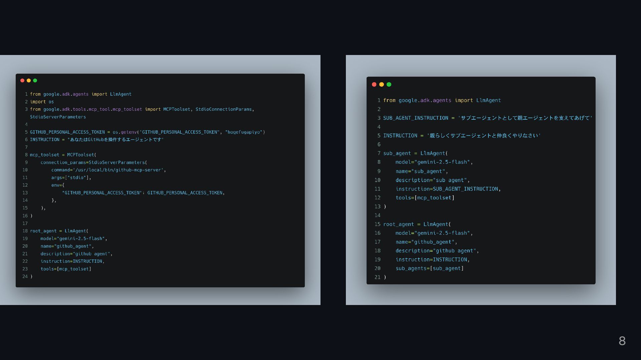The image size is (641, 360).
Task: Click the green dot in right code window
Action: coord(389,84)
